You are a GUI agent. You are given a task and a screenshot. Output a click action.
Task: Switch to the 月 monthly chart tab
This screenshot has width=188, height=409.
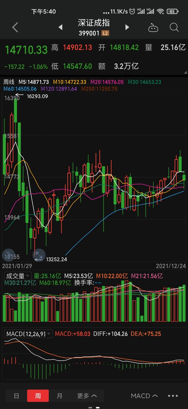tap(60, 396)
